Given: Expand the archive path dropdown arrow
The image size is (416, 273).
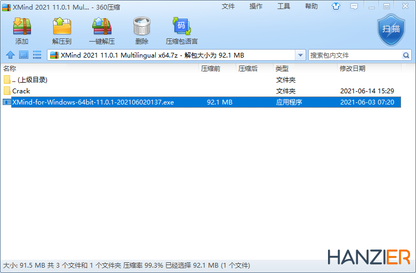Looking at the screenshot, I should click(300, 55).
